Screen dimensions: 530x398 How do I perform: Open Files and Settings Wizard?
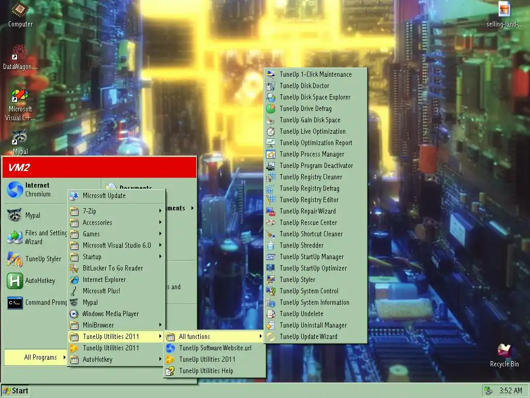coord(37,237)
